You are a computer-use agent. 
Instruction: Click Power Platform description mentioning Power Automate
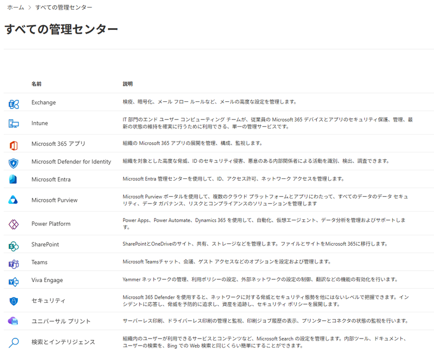tap(264, 223)
